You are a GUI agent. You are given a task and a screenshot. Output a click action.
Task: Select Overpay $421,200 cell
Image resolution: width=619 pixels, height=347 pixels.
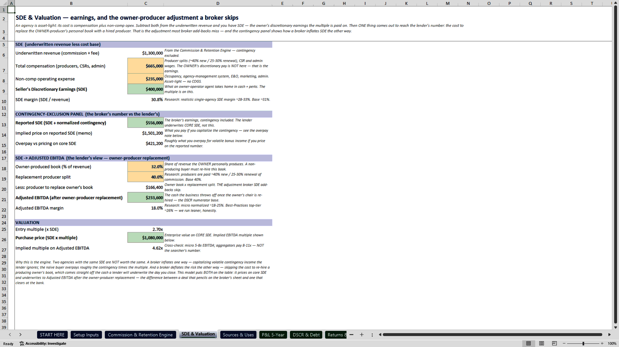146,143
